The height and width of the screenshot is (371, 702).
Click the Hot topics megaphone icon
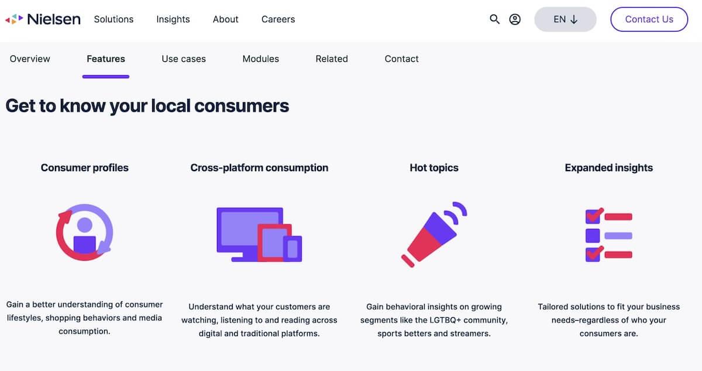pyautogui.click(x=434, y=234)
